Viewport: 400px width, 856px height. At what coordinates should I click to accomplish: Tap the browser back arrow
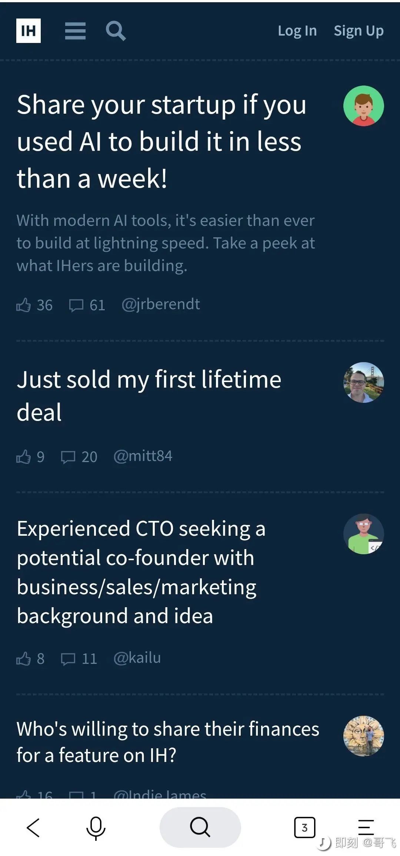pyautogui.click(x=33, y=827)
